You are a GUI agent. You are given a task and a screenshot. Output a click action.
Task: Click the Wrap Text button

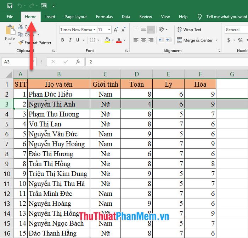189,29
